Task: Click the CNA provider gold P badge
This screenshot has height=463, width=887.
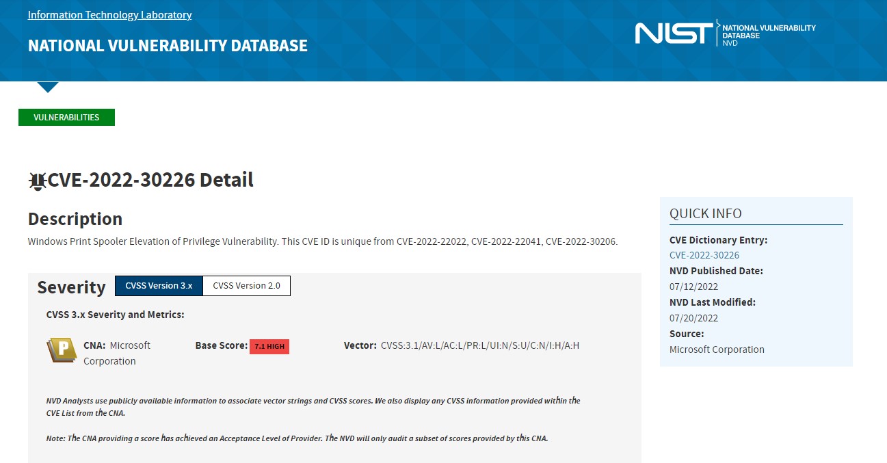Action: 62,350
